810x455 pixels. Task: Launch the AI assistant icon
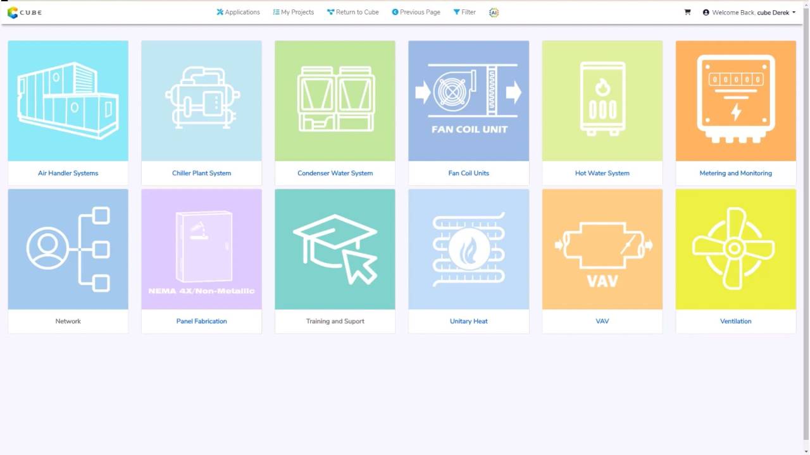pos(494,12)
